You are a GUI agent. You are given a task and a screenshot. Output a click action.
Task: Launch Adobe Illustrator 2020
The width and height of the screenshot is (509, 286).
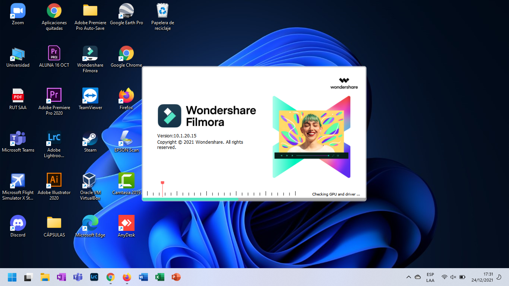click(54, 181)
